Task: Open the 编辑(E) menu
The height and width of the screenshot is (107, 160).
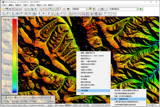Action: (11, 5)
